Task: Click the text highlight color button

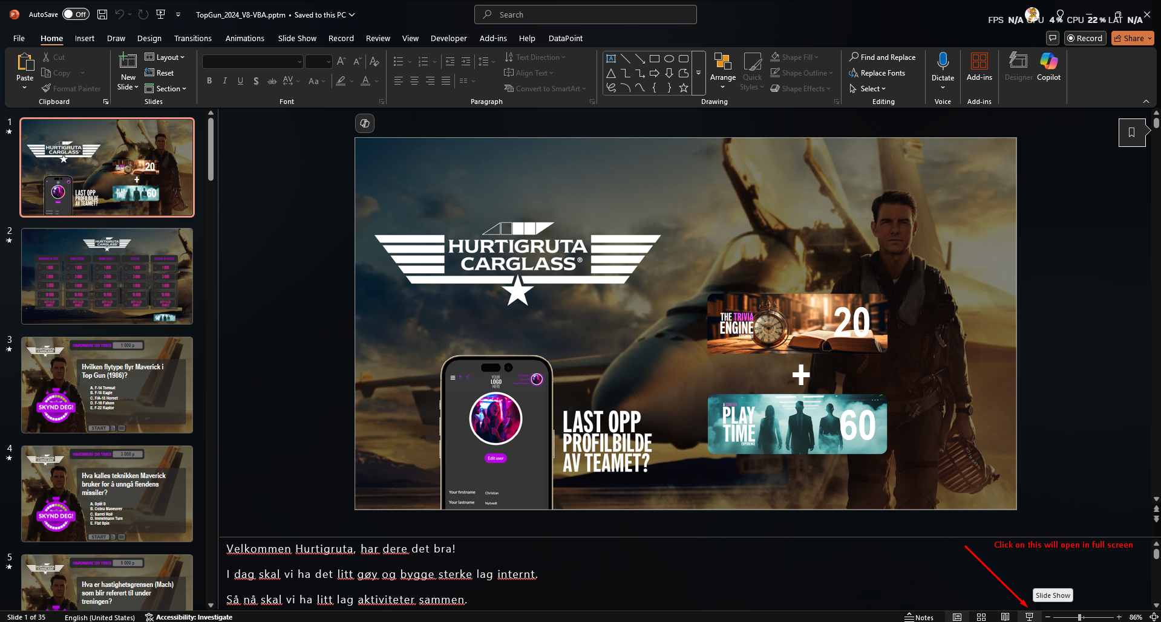Action: pos(341,81)
